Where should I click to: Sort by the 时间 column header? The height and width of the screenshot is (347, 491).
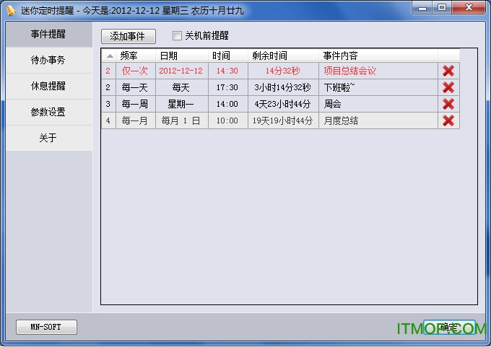coord(228,56)
